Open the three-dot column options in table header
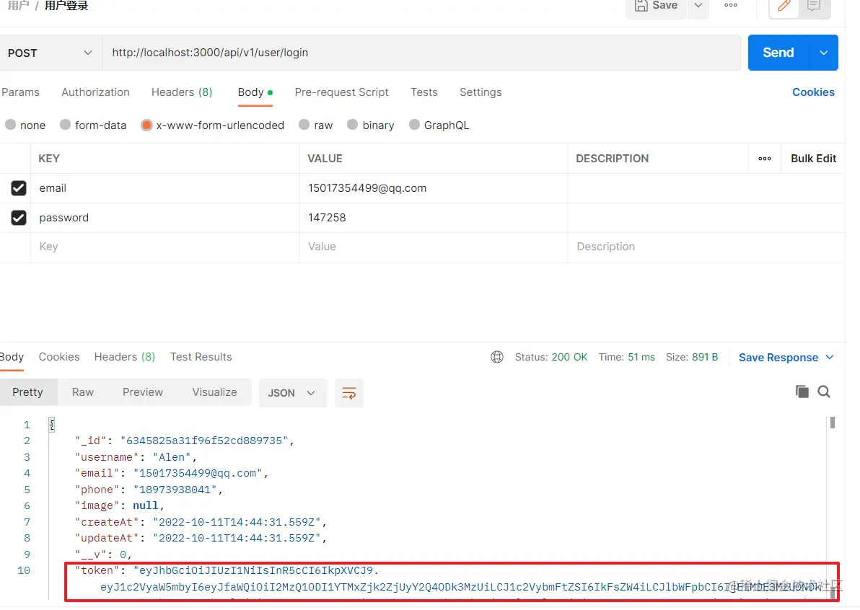Viewport: 860px width, 610px height. coord(765,159)
